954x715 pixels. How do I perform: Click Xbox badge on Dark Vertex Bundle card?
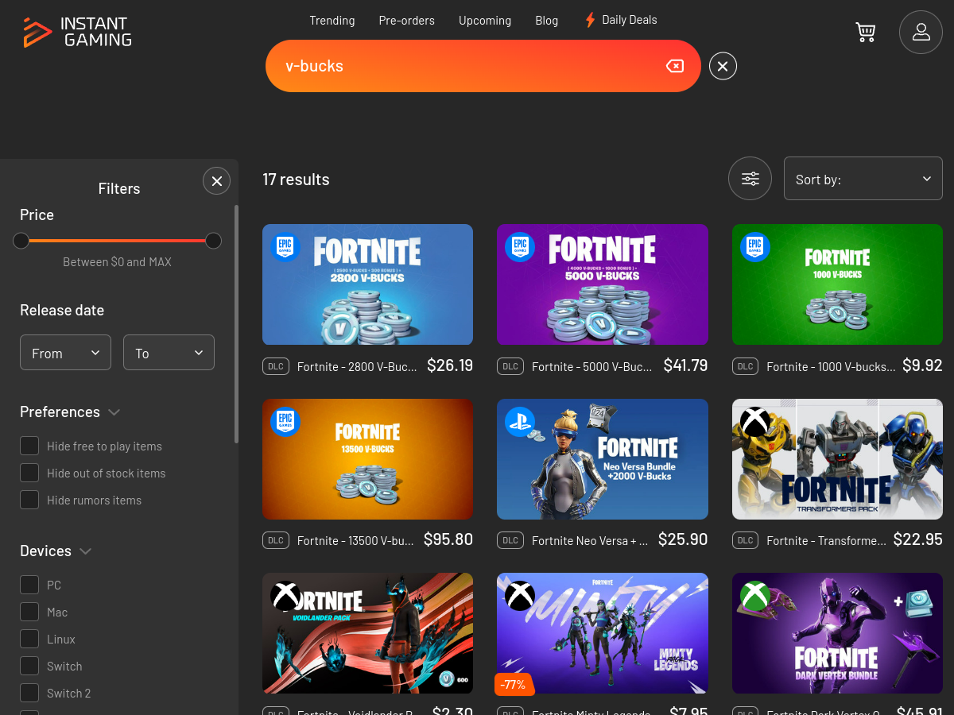point(754,596)
